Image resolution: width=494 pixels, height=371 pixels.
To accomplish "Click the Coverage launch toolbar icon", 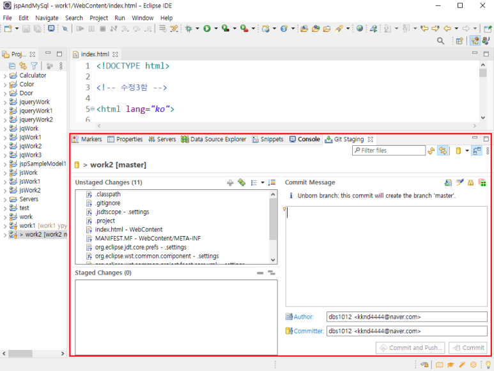I will point(225,29).
